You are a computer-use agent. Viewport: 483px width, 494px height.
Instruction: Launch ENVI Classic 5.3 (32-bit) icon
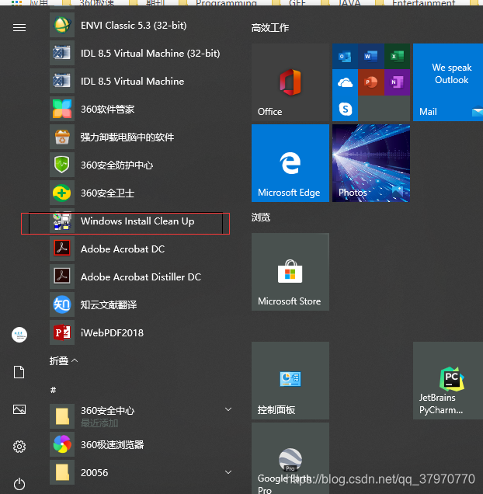point(62,25)
